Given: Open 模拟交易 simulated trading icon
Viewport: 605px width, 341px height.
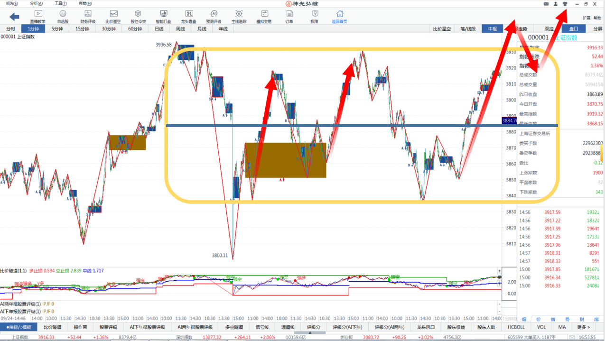Looking at the screenshot, I should tap(264, 16).
